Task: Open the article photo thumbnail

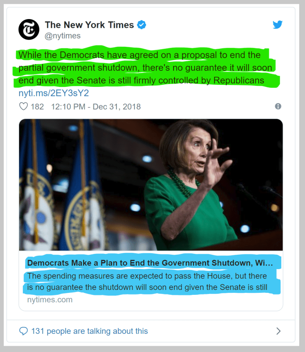Action: pos(151,184)
